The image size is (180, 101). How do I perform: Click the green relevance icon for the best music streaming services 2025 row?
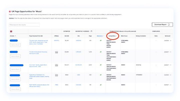point(100,40)
